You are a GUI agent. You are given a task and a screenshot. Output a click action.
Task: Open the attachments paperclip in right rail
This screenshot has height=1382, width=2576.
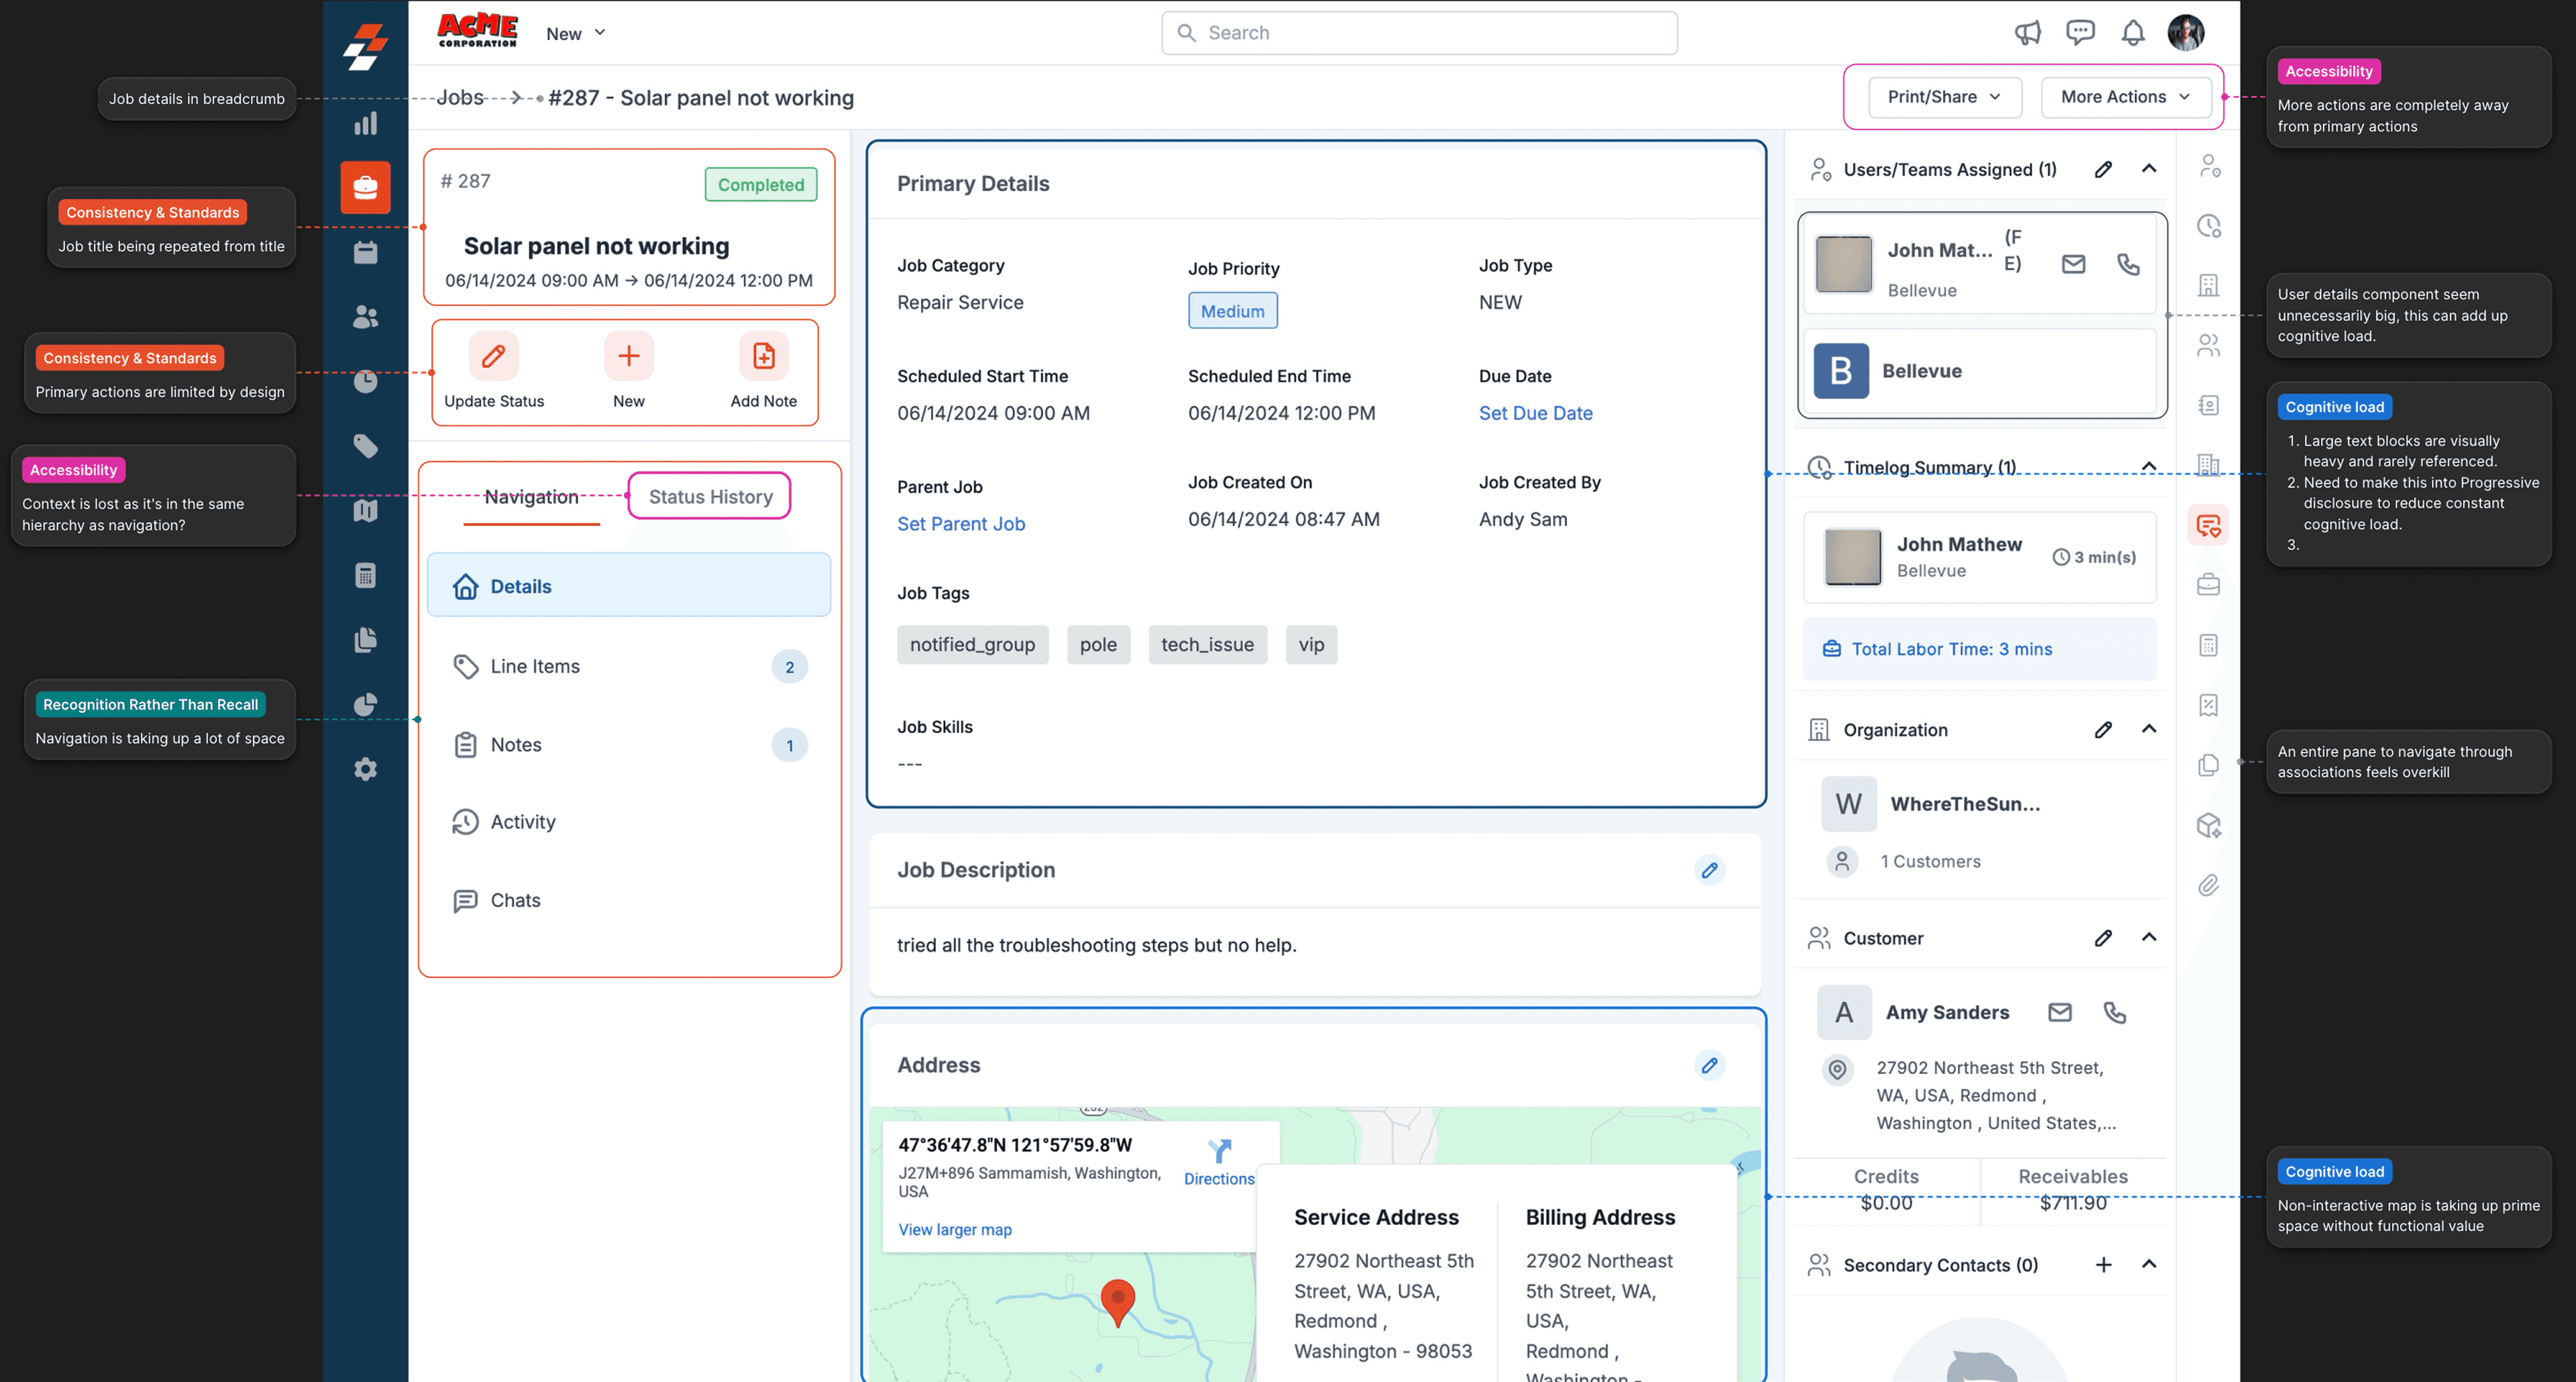(x=2209, y=885)
